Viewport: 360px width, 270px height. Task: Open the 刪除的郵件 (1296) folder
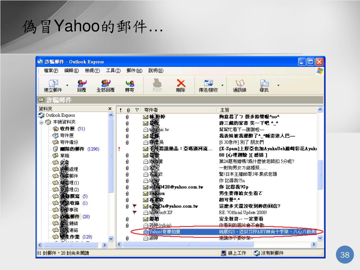pos(76,149)
